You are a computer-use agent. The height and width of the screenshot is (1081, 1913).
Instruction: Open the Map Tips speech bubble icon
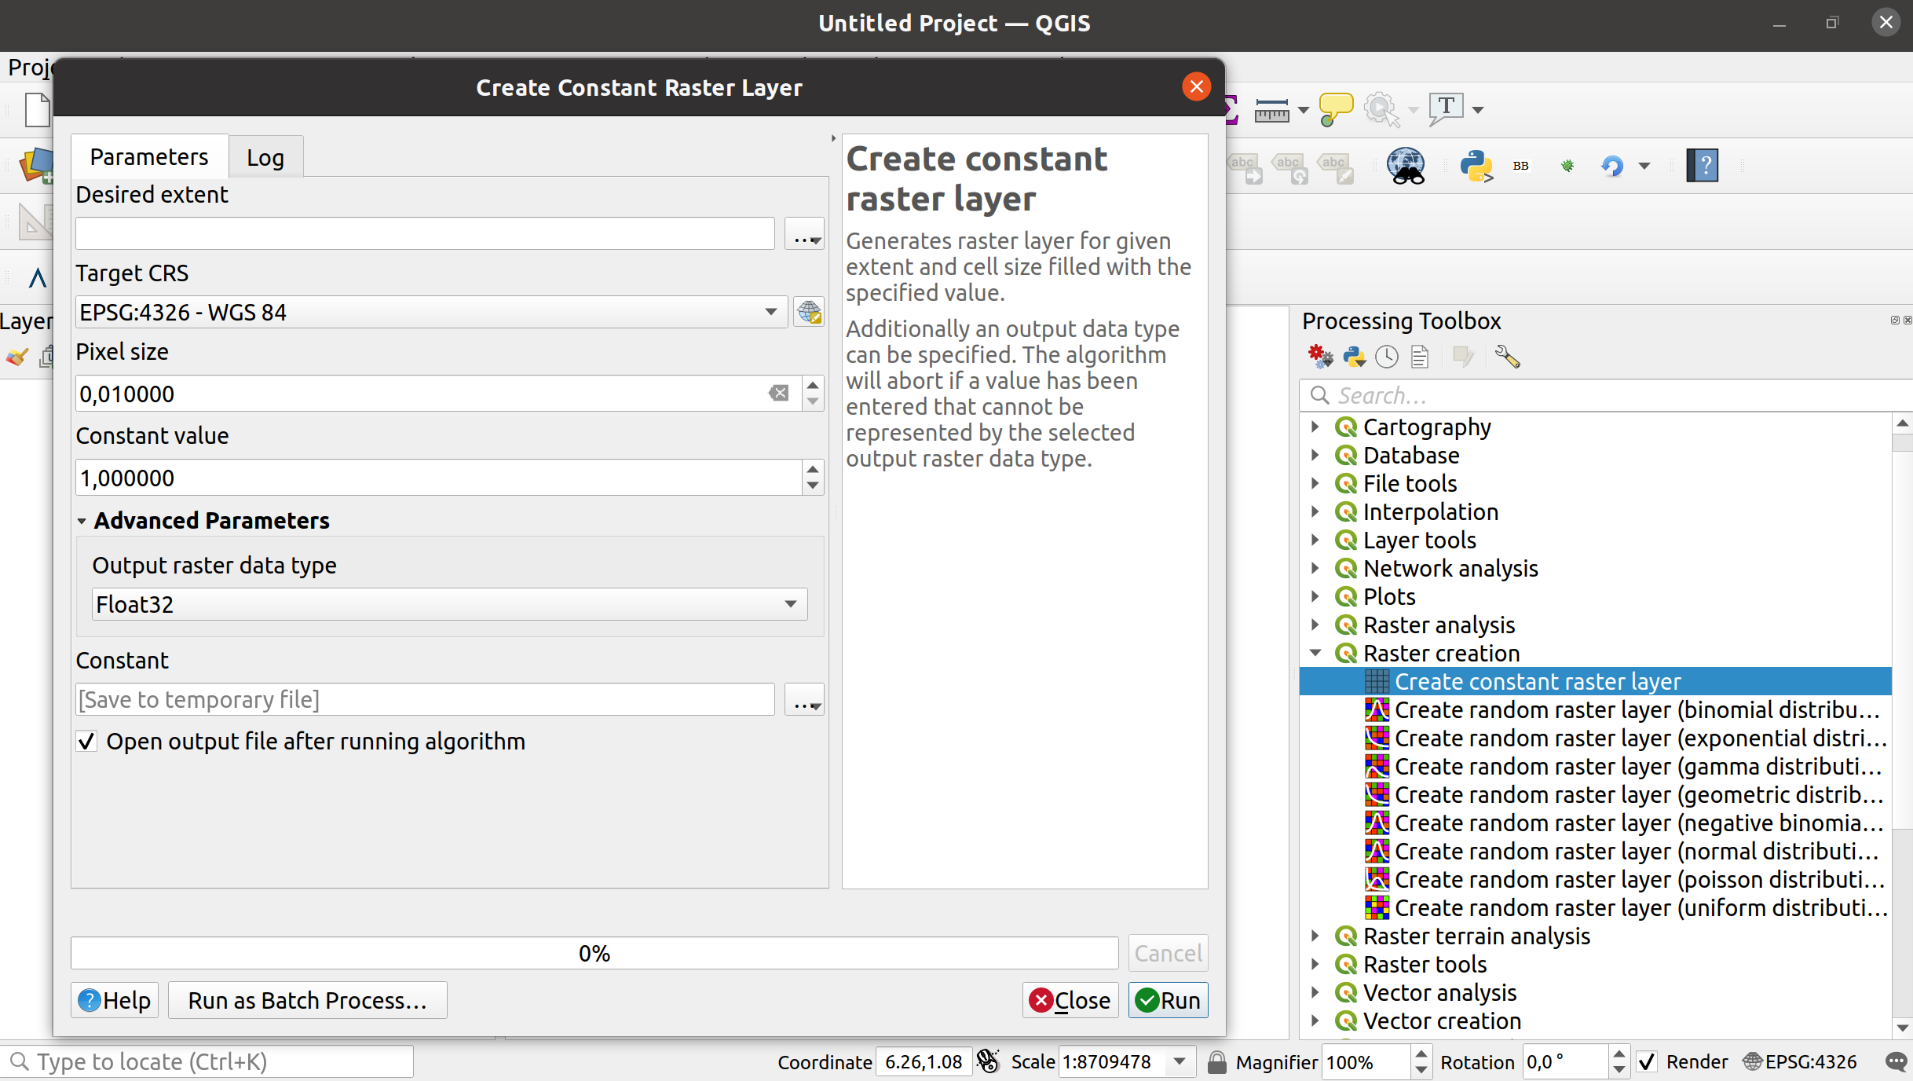click(1336, 109)
